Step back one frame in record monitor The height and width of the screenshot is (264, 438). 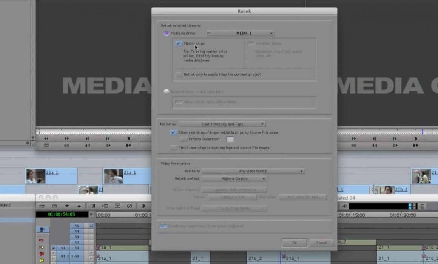(x=374, y=138)
